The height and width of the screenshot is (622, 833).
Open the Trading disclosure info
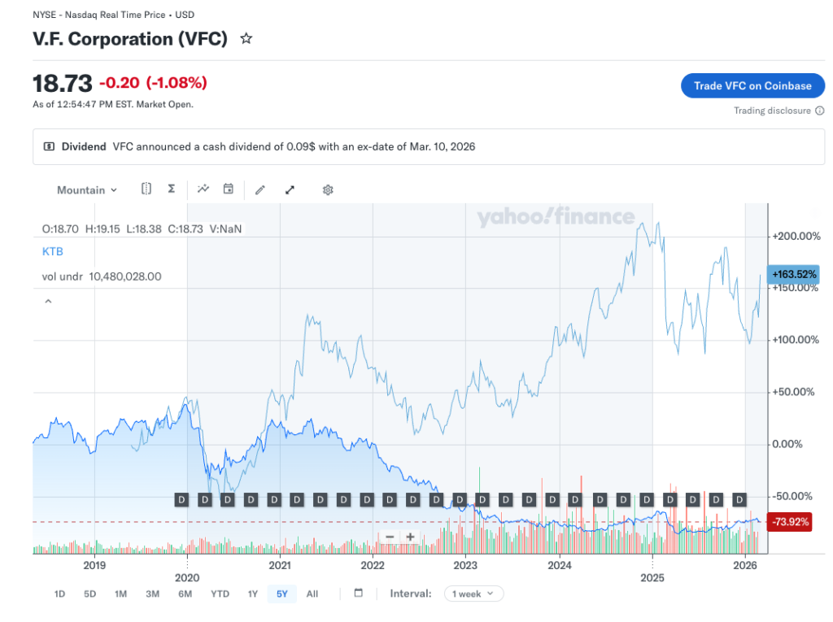click(778, 111)
